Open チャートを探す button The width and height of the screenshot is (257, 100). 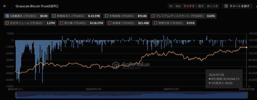tap(237, 6)
